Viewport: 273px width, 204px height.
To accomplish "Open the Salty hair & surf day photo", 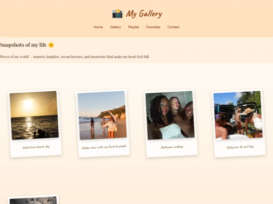I will 238,115.
